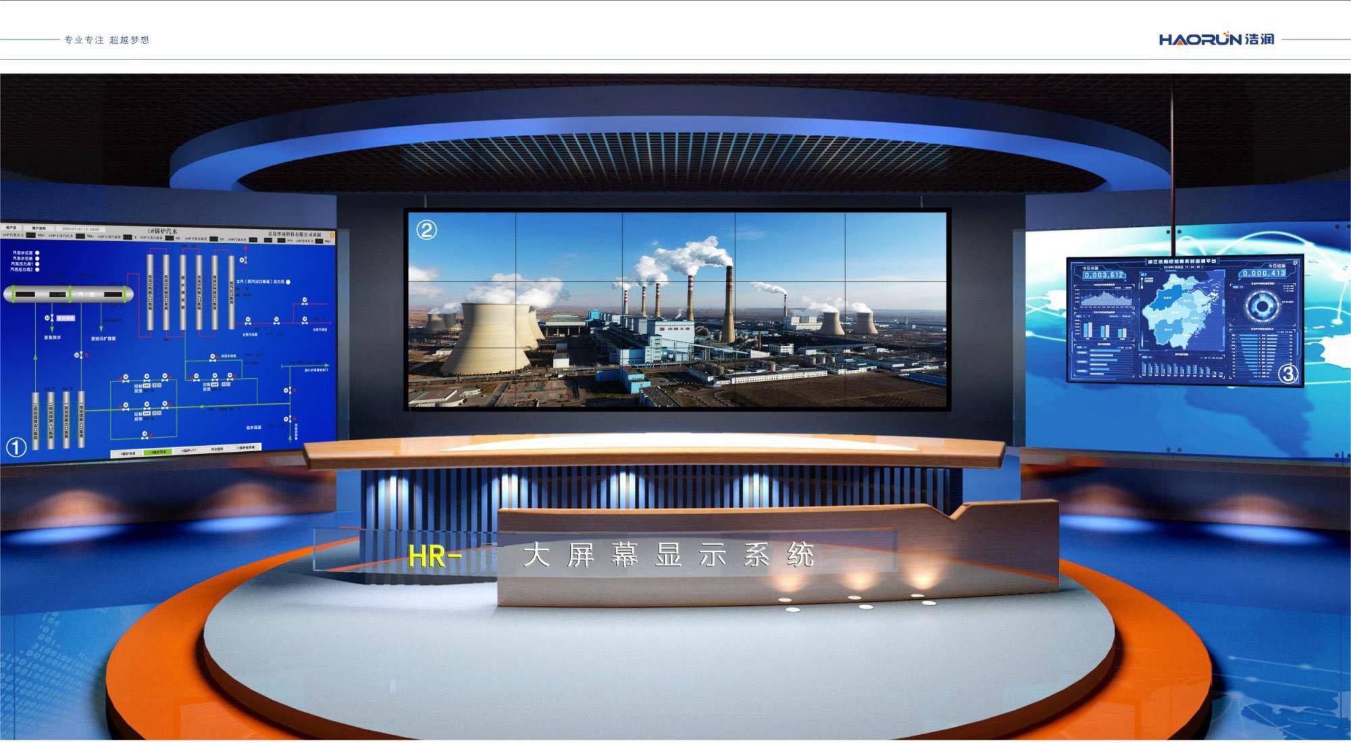The width and height of the screenshot is (1351, 743).
Task: Click the orange close icon on the boiler screen
Action: 332,234
